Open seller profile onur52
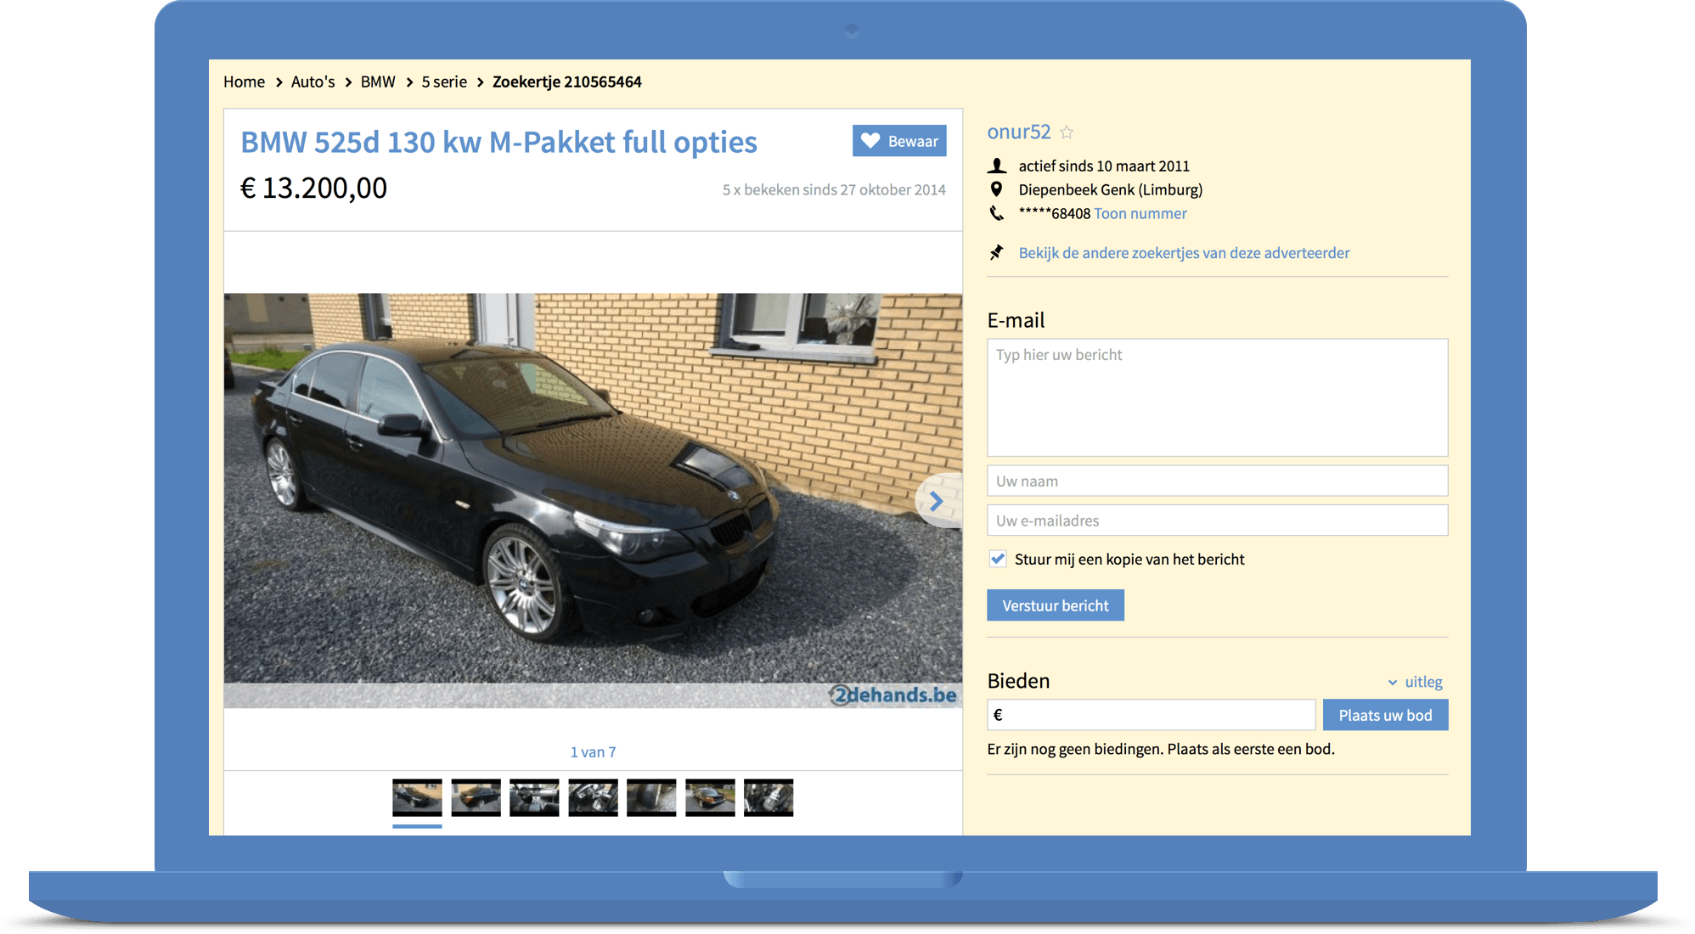Viewport: 1695px width, 934px height. [1018, 132]
